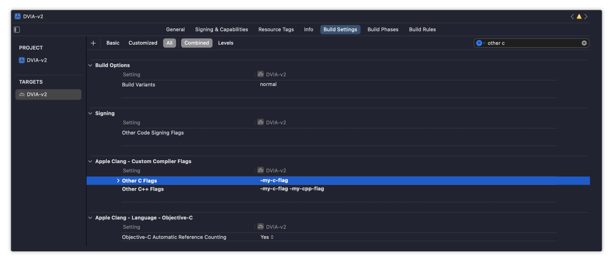Go to previous issue with left chevron

572,16
